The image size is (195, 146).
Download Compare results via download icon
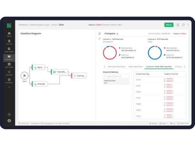(x=117, y=33)
